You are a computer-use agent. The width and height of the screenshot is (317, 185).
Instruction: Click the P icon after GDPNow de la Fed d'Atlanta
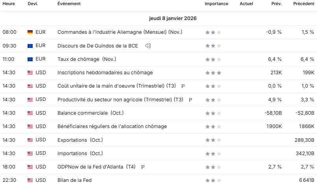click(x=143, y=167)
